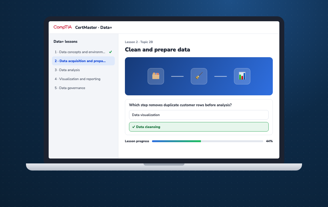Click the broom cleaning icon
Image resolution: width=328 pixels, height=207 pixels.
point(199,76)
